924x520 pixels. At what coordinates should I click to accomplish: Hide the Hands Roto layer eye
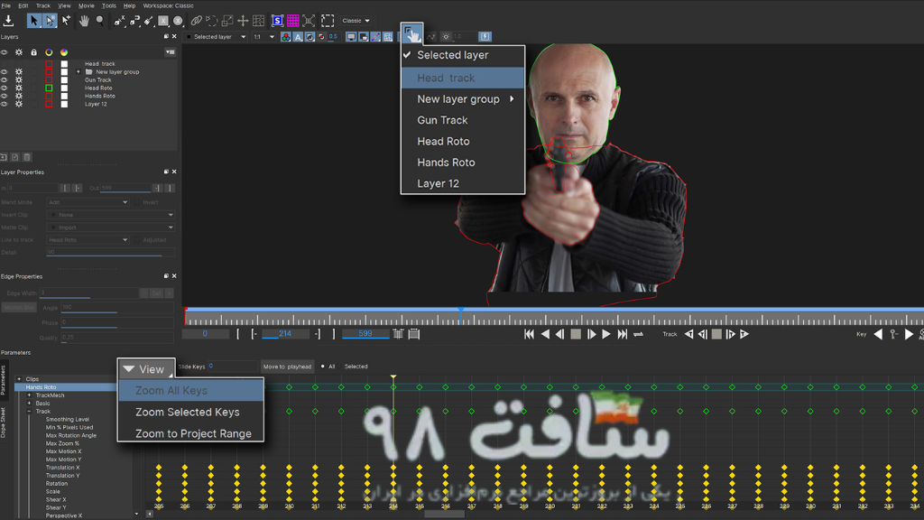pos(5,96)
